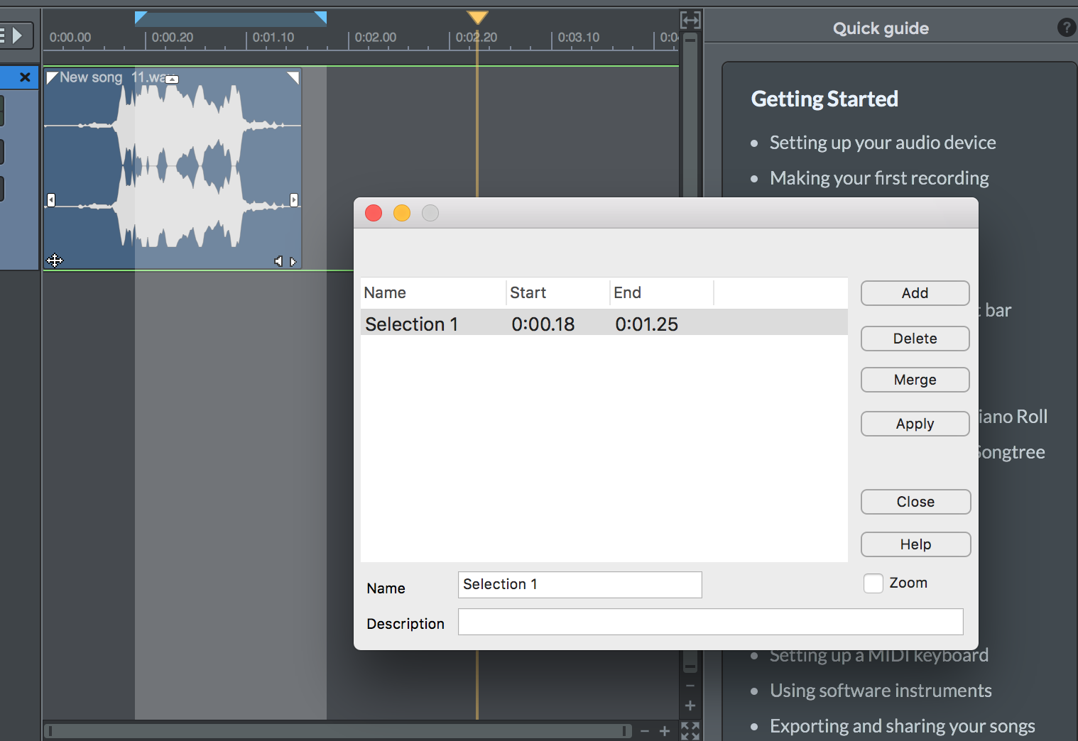Click the horizontal timeline scrollbar
Image resolution: width=1078 pixels, height=741 pixels.
pos(338,731)
